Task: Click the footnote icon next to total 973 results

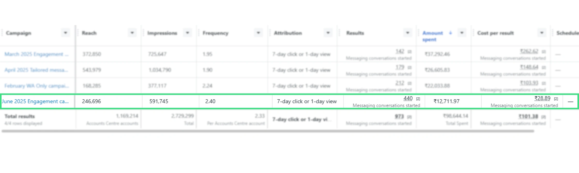Action: (409, 117)
